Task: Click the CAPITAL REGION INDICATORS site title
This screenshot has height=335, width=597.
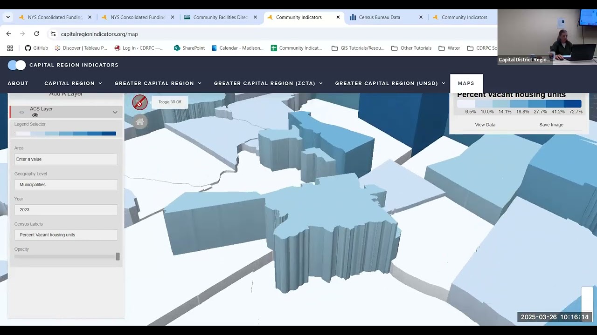Action: coord(74,65)
